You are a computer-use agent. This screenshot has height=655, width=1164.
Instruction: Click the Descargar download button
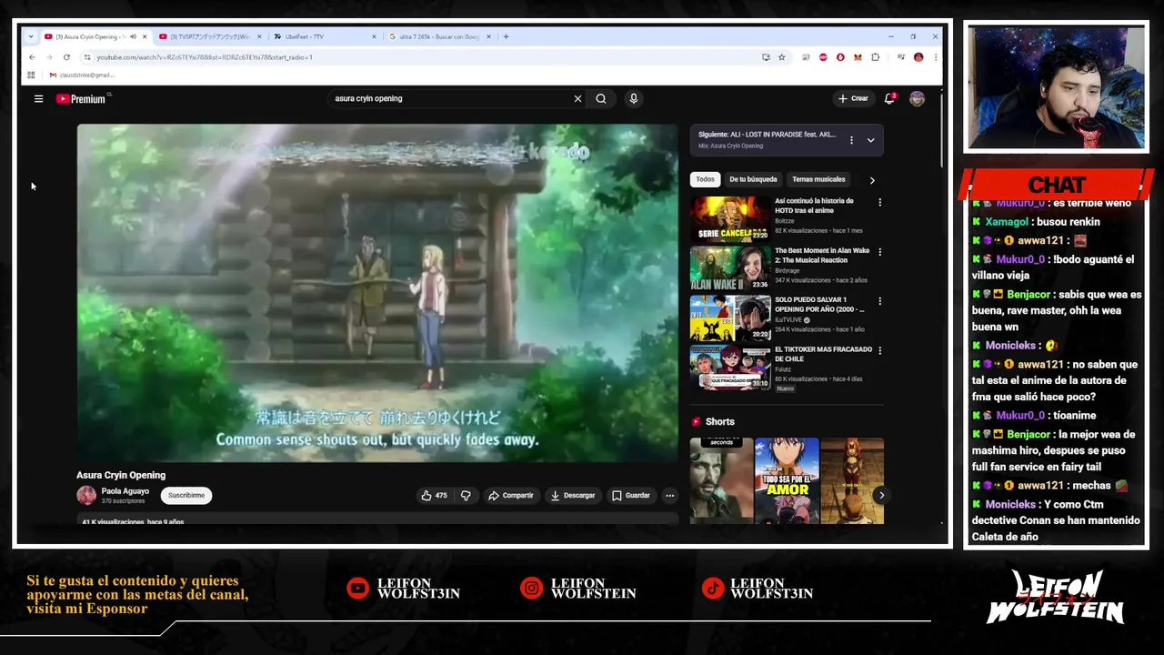pos(573,495)
